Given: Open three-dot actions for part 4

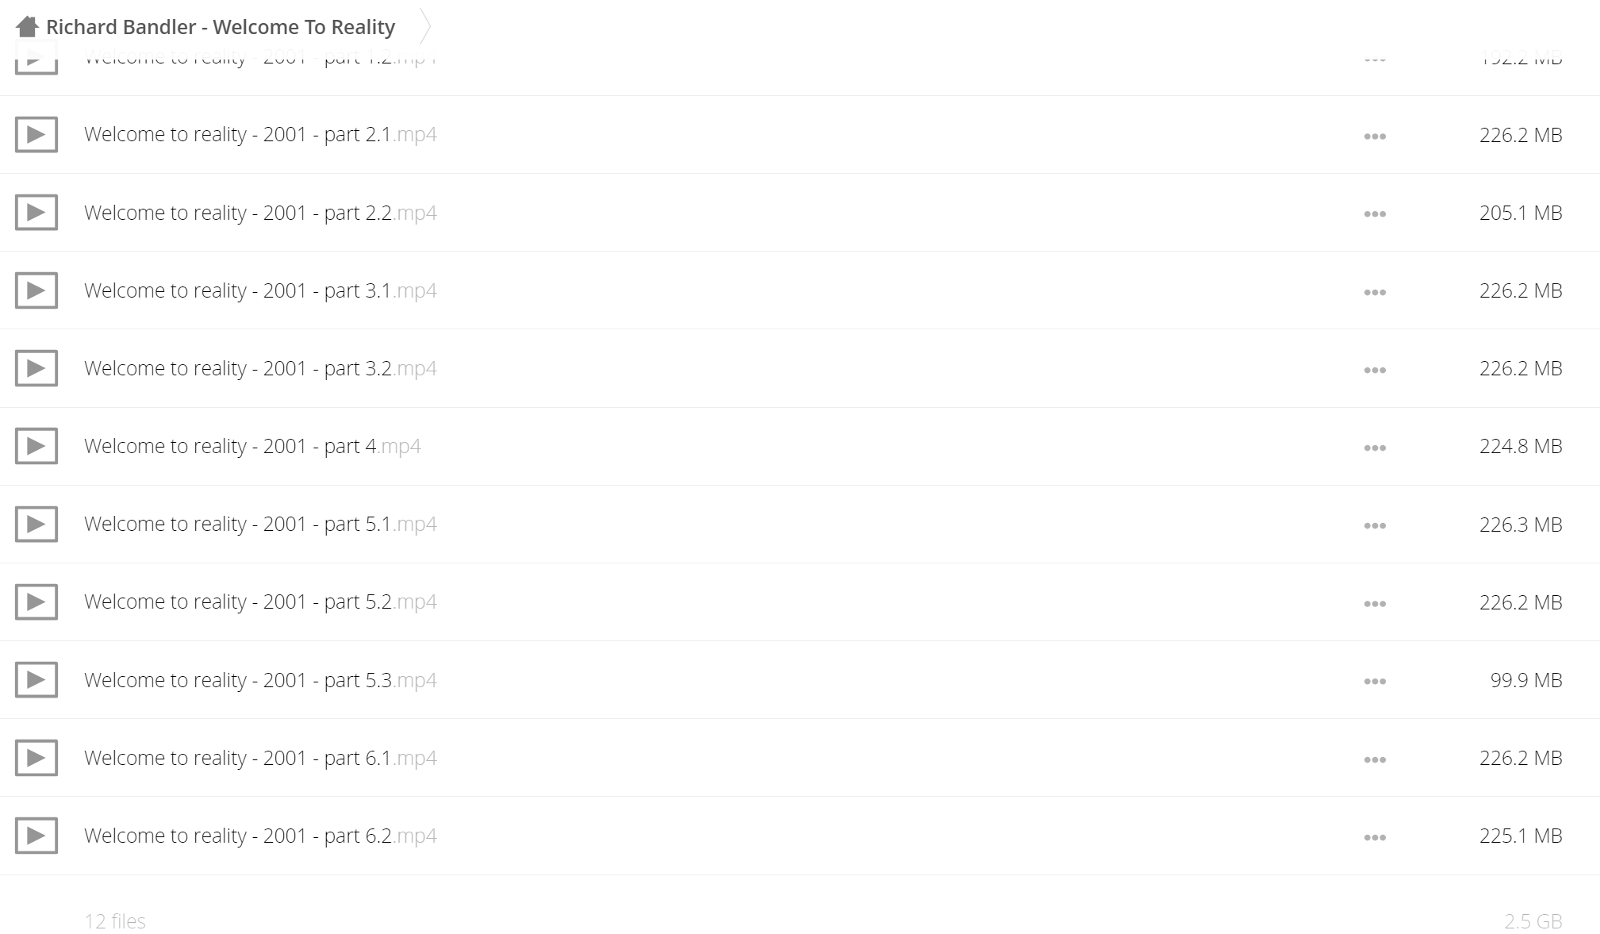Looking at the screenshot, I should 1375,448.
